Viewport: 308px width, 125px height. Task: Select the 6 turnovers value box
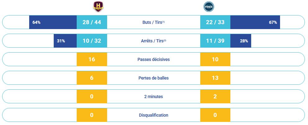(92, 78)
